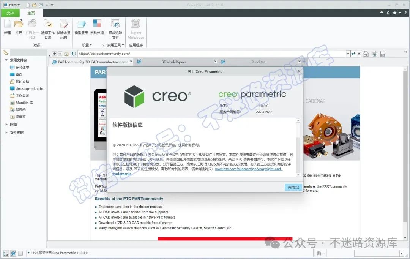This screenshot has width=410, height=259.
Task: Save the browser page with the disk icon
Action: (x=383, y=54)
